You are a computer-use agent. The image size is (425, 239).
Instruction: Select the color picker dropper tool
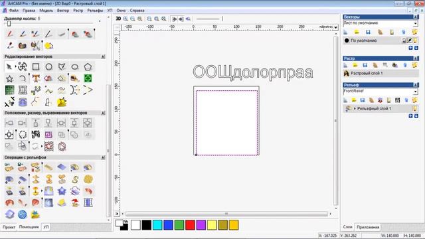click(x=10, y=46)
